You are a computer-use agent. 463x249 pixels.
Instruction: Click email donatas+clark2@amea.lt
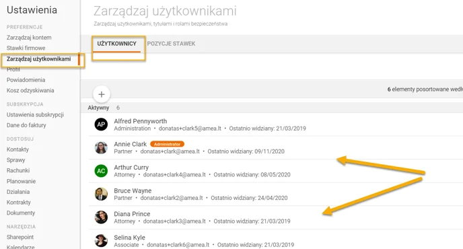pos(172,198)
